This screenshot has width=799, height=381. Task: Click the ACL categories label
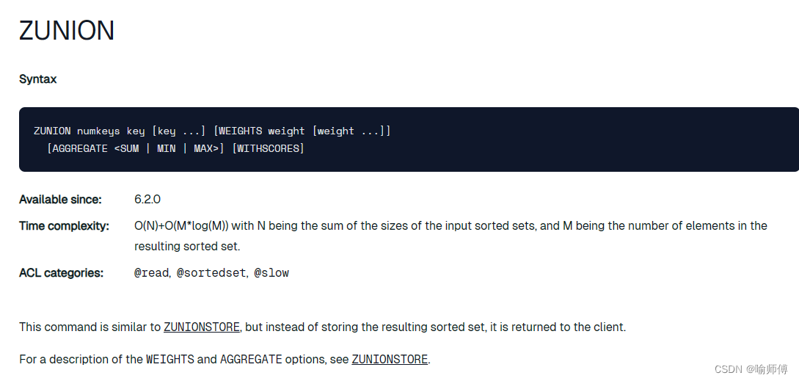tap(61, 273)
